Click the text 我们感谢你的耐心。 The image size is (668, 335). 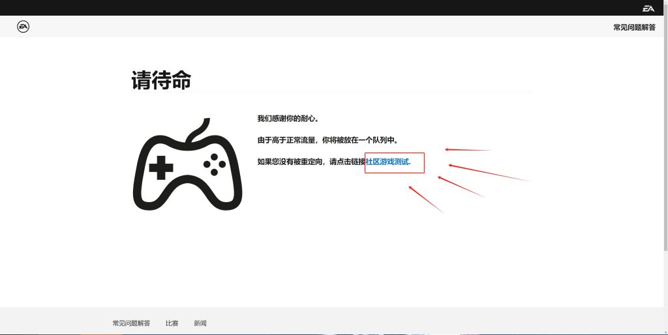point(288,119)
